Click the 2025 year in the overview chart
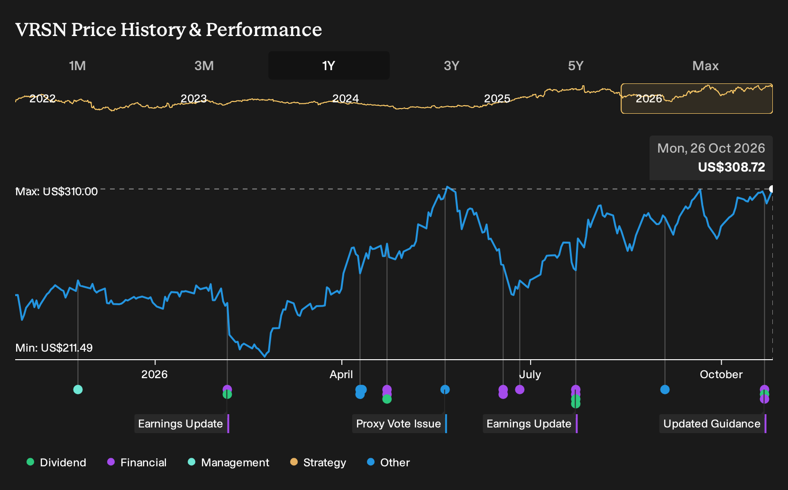The image size is (788, 490). coord(497,99)
